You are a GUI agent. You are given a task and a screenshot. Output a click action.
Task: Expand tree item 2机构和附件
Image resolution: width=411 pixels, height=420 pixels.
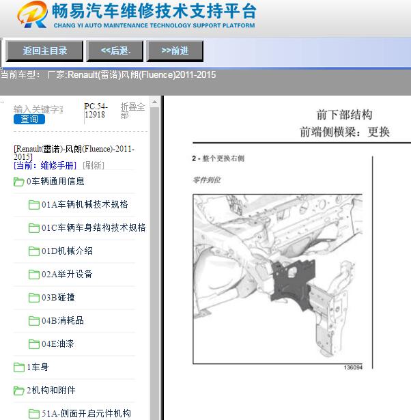click(x=51, y=390)
